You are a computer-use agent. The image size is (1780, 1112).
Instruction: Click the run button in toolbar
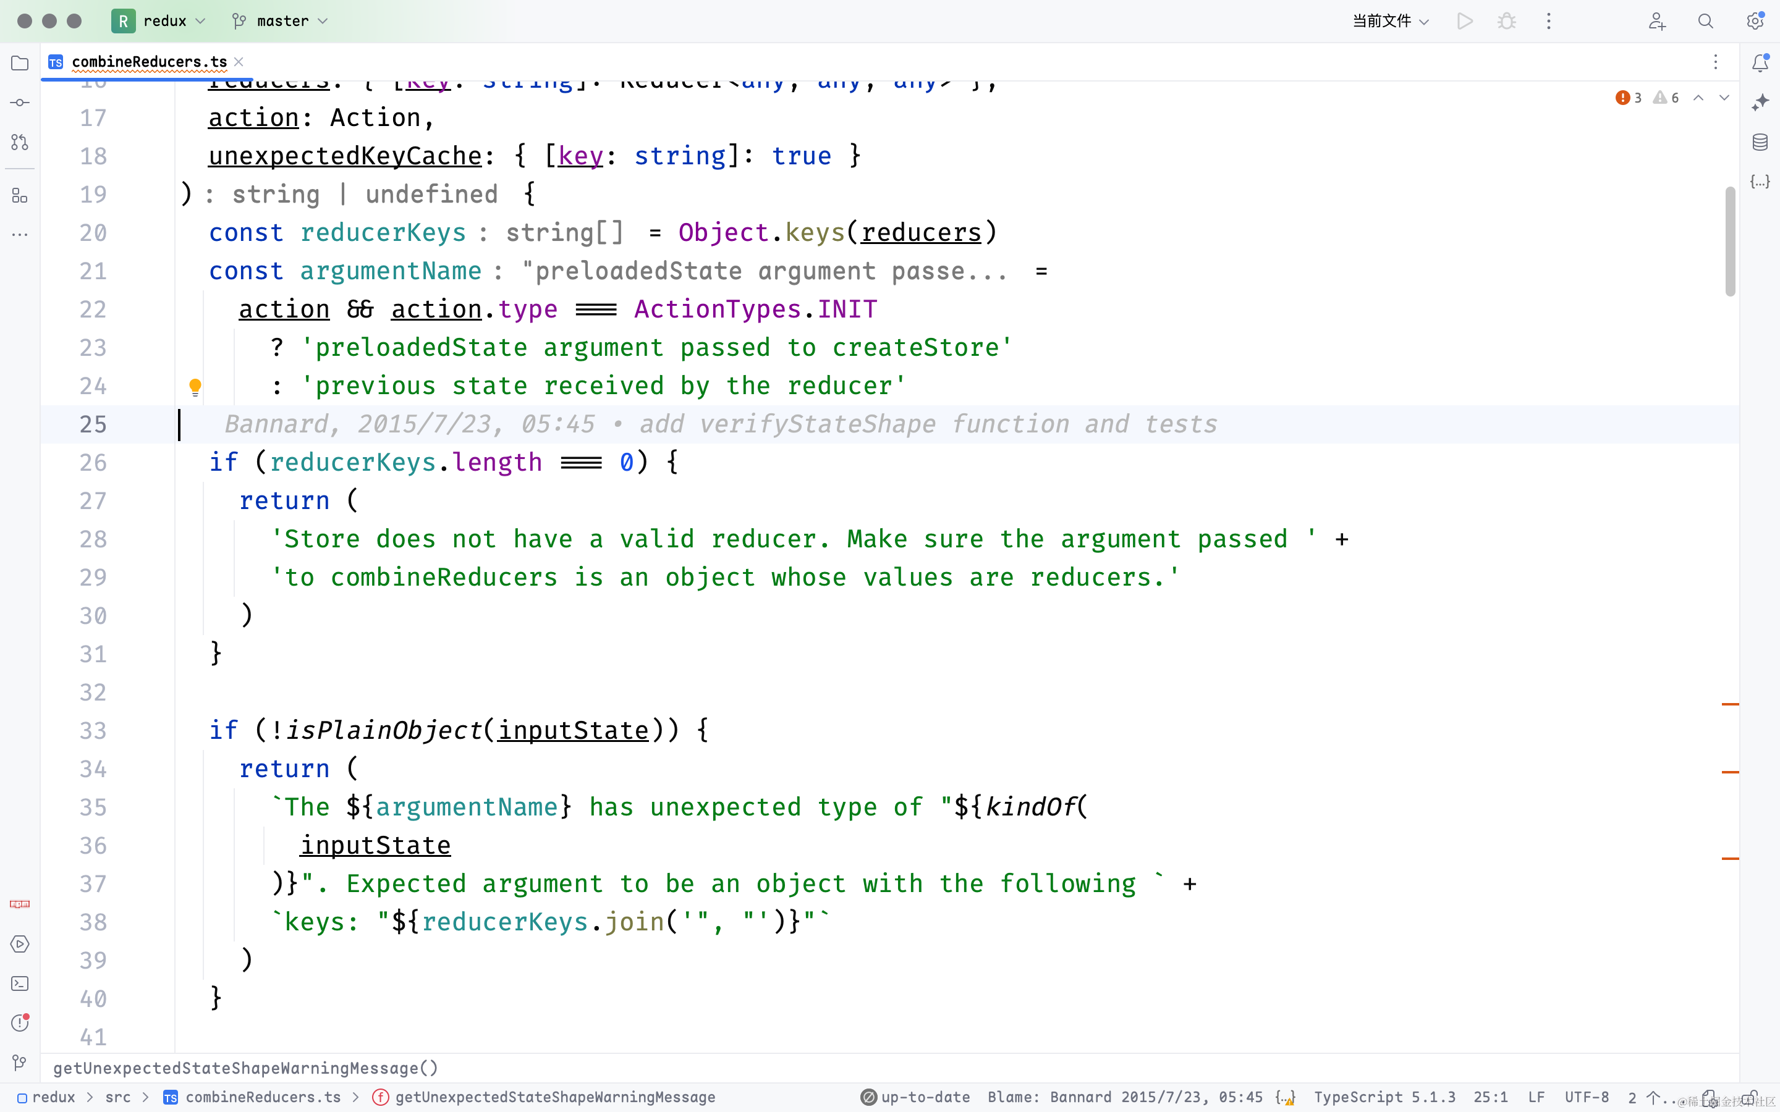click(x=1465, y=20)
